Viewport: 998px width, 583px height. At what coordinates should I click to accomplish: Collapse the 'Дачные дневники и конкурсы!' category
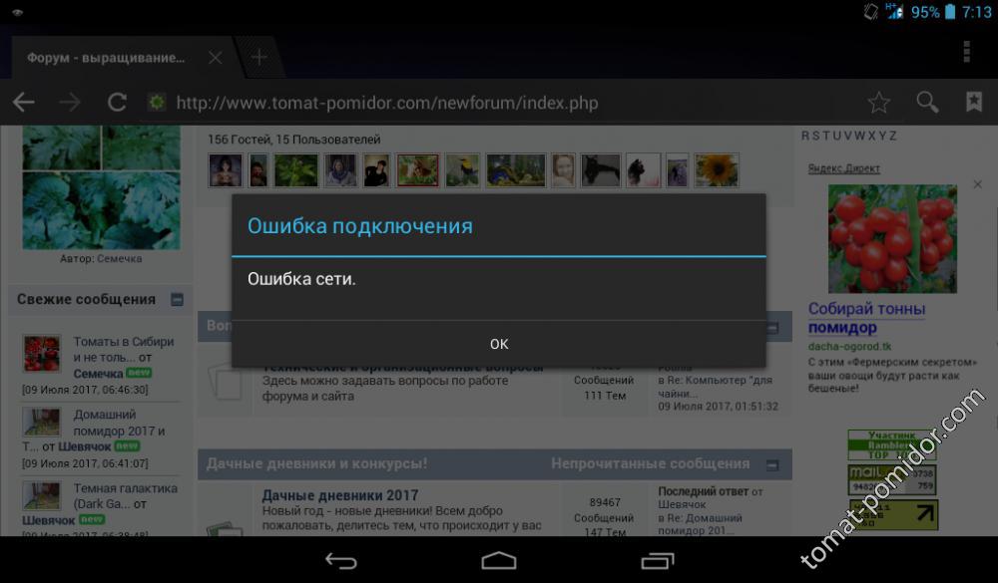click(772, 465)
